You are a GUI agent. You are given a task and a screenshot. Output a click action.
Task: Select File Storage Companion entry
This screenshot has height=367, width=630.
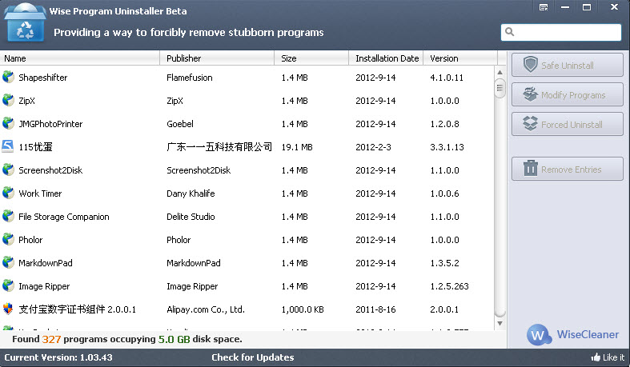coord(64,217)
